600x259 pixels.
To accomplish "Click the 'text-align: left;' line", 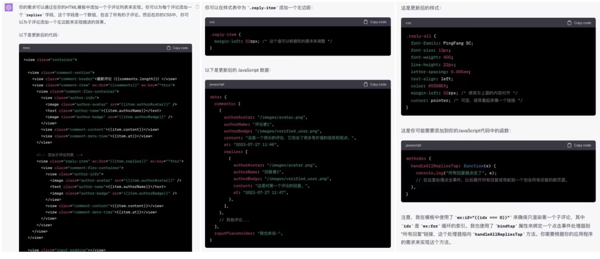I will pyautogui.click(x=432, y=79).
